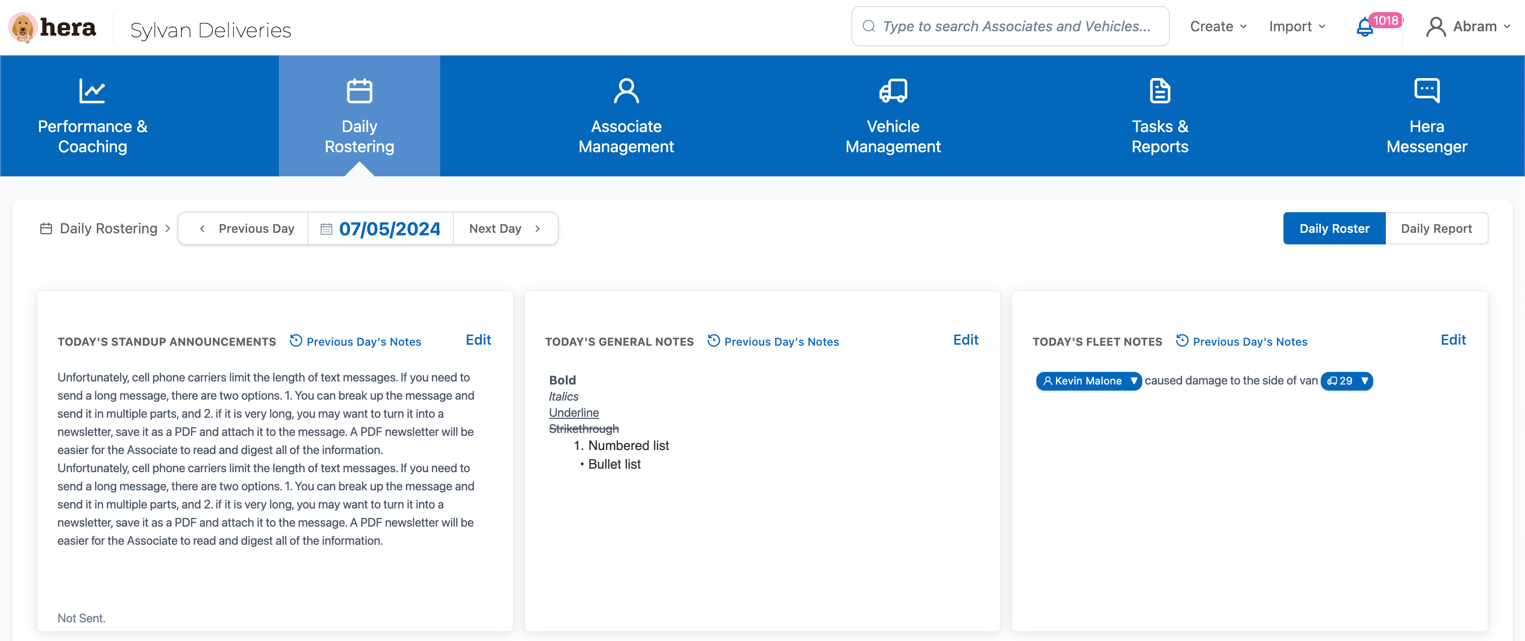Click the Associate Management person icon
This screenshot has width=1525, height=641.
tap(626, 91)
